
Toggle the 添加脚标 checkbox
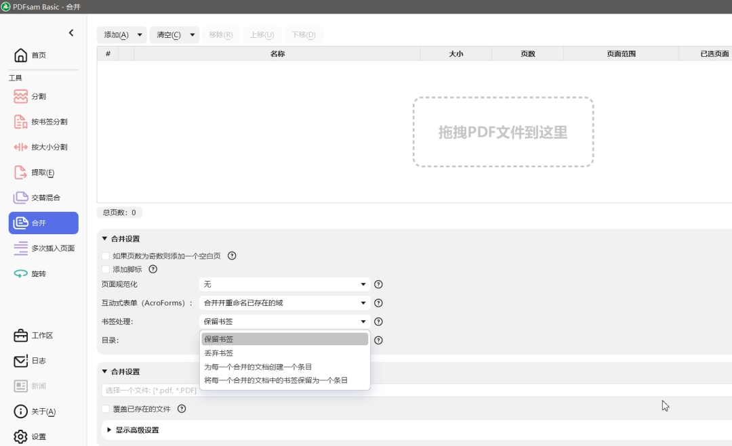(105, 269)
